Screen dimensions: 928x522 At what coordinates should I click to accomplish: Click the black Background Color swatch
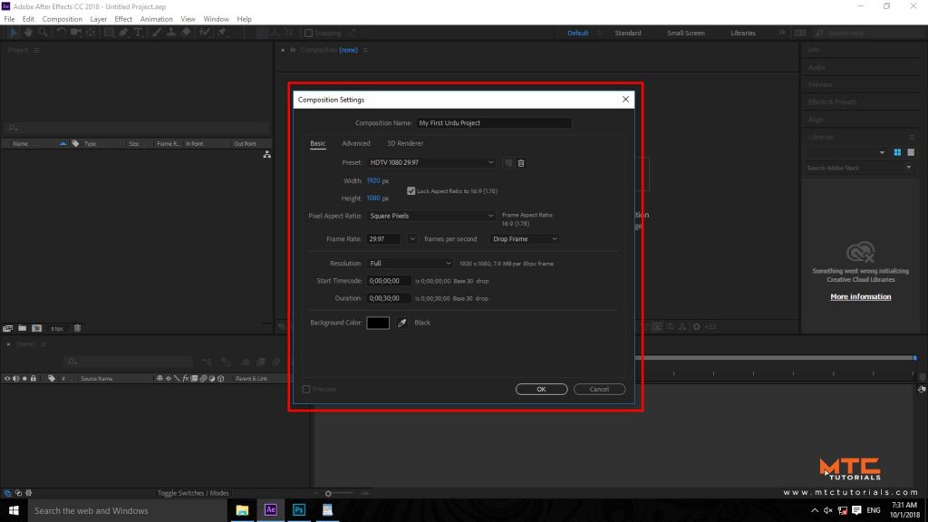378,323
